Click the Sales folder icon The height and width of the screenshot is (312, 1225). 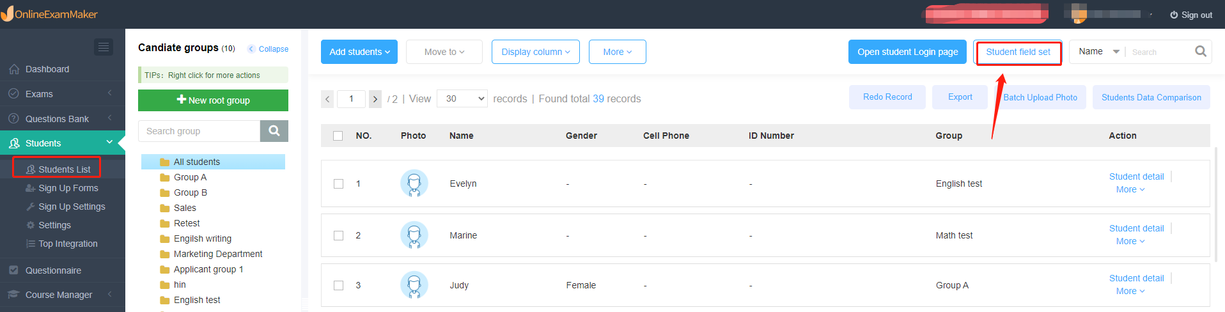pyautogui.click(x=165, y=208)
